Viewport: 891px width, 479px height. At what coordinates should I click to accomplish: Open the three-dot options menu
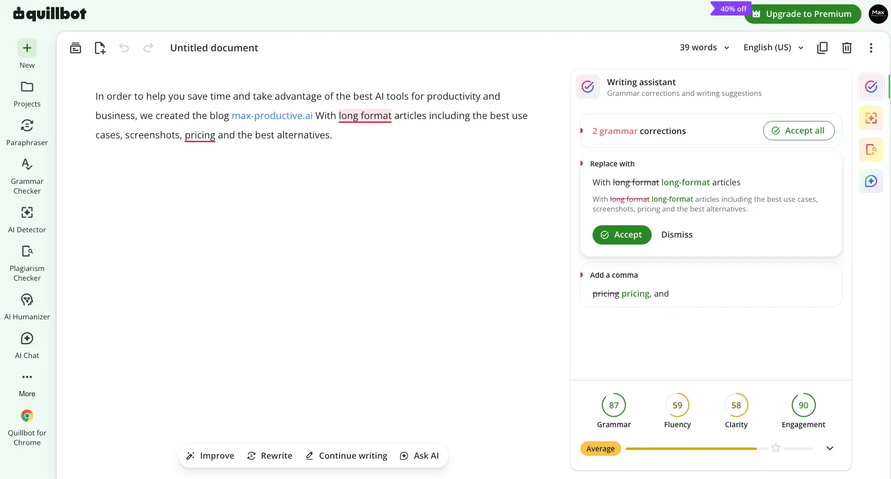click(x=871, y=47)
